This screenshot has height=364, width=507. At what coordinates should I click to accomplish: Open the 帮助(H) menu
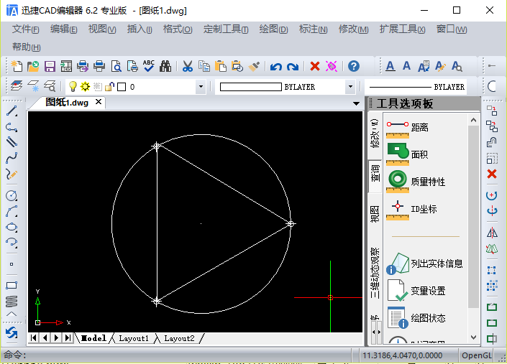click(x=26, y=47)
